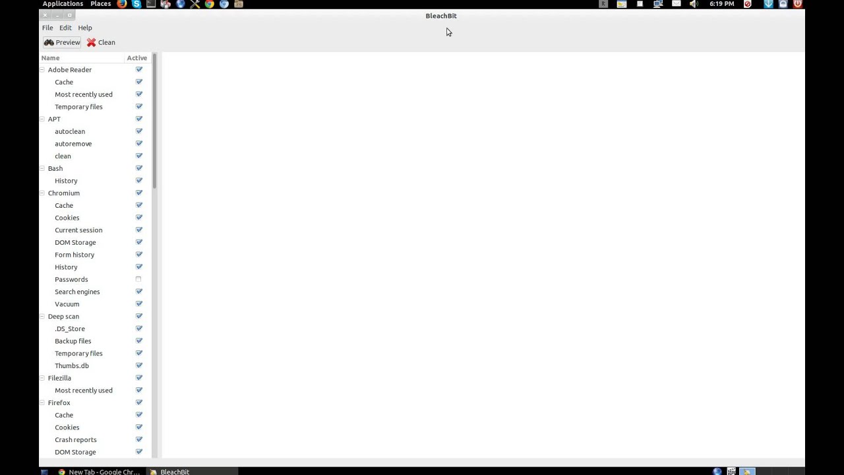
Task: Enable the Chromium Passwords checkbox
Action: 138,279
